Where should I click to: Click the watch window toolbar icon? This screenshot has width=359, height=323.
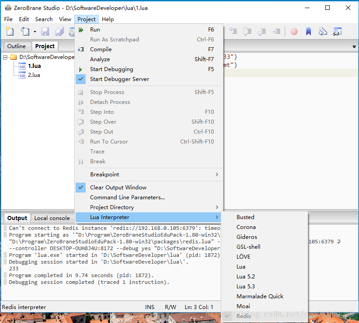point(337,31)
